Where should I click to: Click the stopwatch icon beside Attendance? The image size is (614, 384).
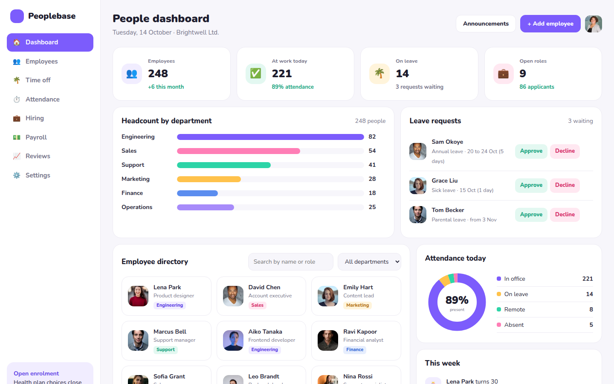tap(17, 99)
